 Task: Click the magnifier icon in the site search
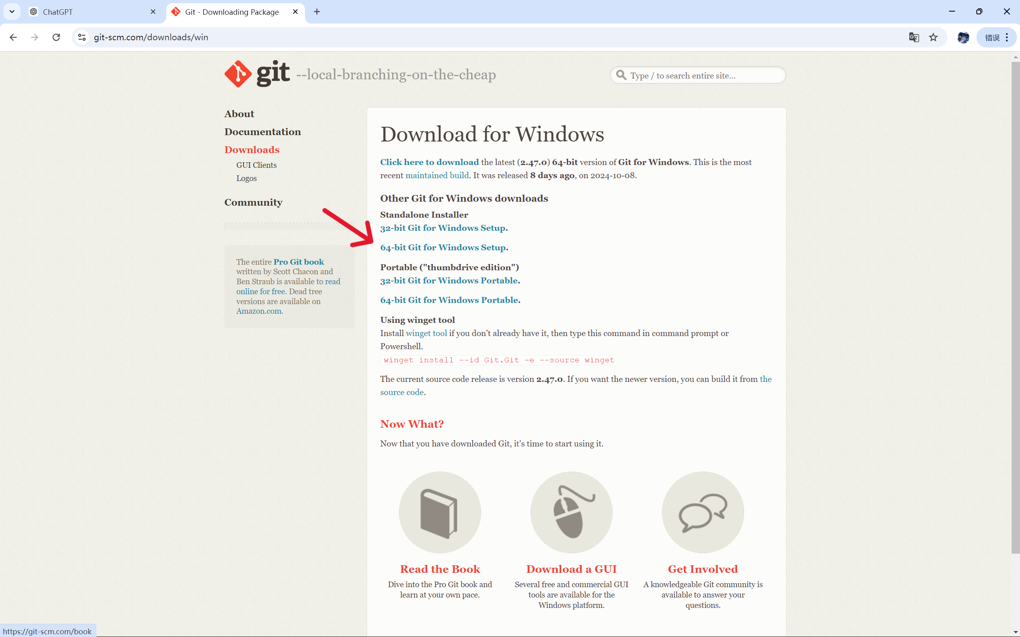621,75
